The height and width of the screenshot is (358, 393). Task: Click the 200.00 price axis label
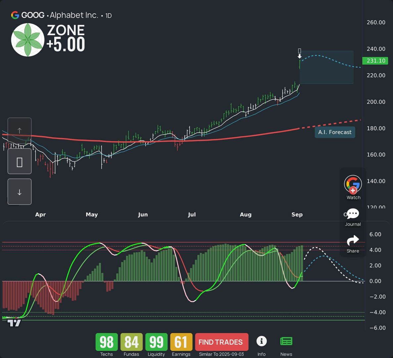coord(376,102)
